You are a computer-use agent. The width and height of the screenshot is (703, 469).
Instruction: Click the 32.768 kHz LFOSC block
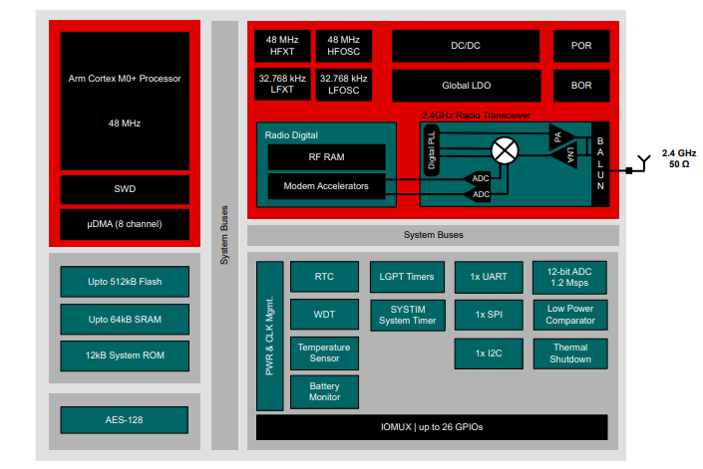pyautogui.click(x=343, y=84)
